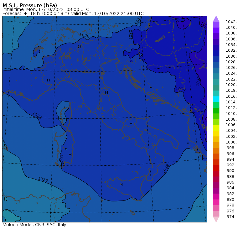The height and width of the screenshot is (229, 238).
Task: Click the "990." legend label
Action: [231, 171]
